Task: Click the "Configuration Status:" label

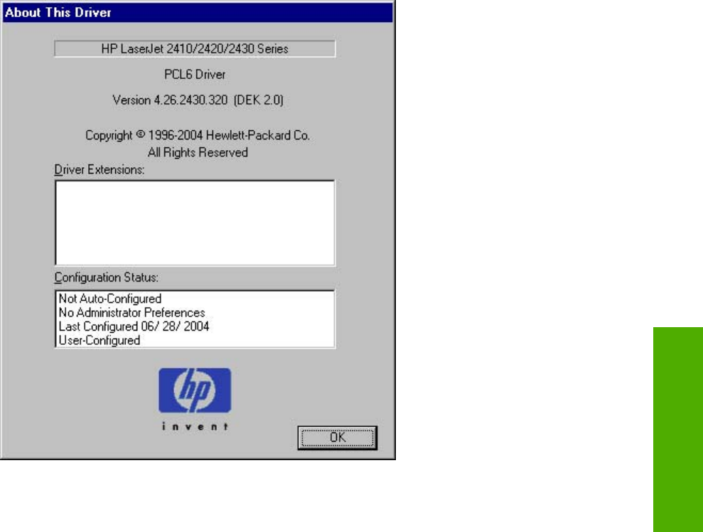Action: pyautogui.click(x=106, y=277)
